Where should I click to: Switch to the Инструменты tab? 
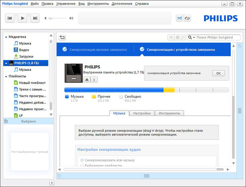(x=169, y=113)
